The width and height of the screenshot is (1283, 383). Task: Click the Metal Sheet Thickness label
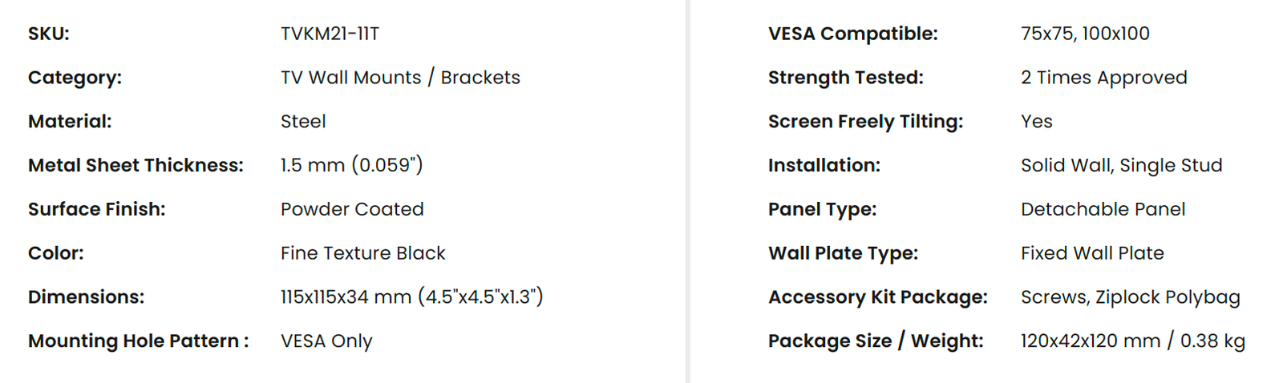pos(136,165)
